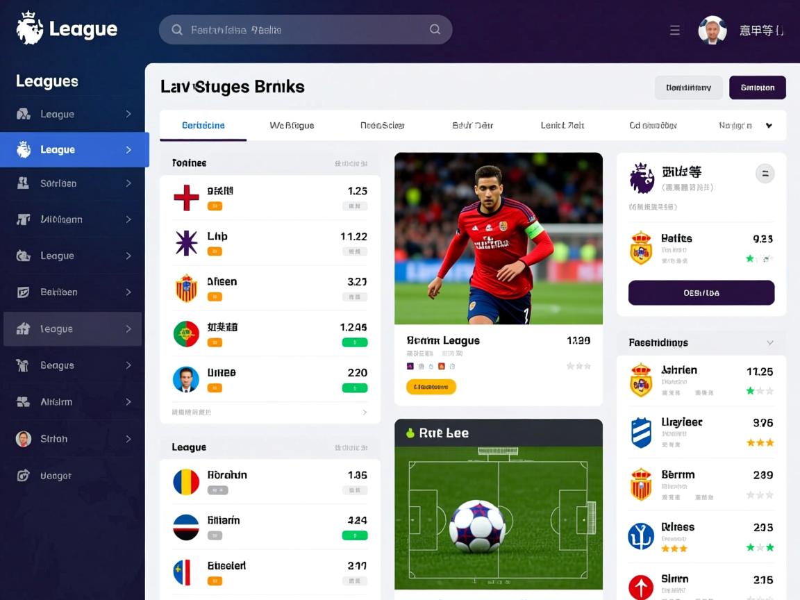Open the hamburger menu icon beside the avatar
This screenshot has height=600, width=800.
(x=674, y=30)
